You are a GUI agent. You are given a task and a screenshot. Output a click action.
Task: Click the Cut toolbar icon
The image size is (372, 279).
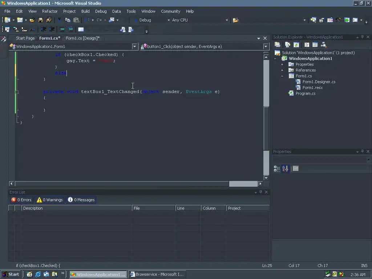coord(59,20)
